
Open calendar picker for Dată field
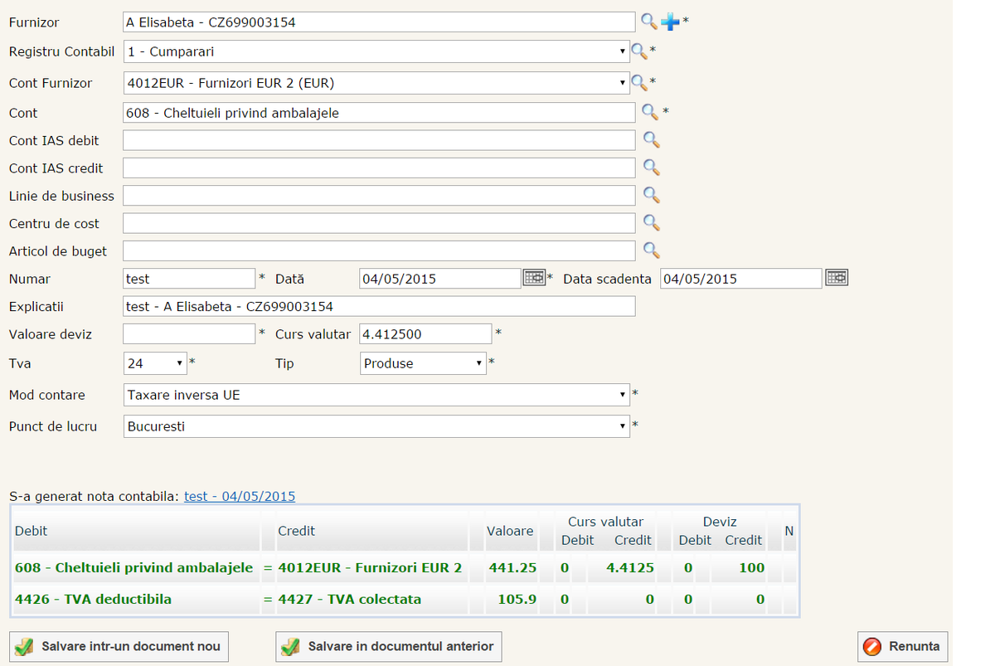click(x=534, y=279)
